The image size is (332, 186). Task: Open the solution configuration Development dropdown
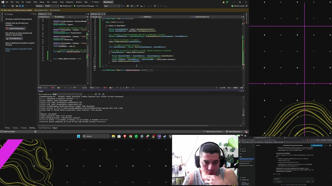point(40,6)
